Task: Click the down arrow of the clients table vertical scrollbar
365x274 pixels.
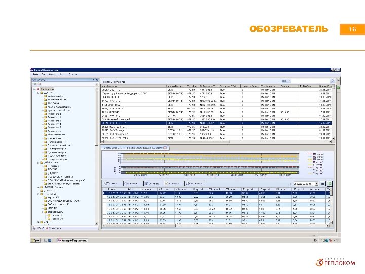Action: 333,138
